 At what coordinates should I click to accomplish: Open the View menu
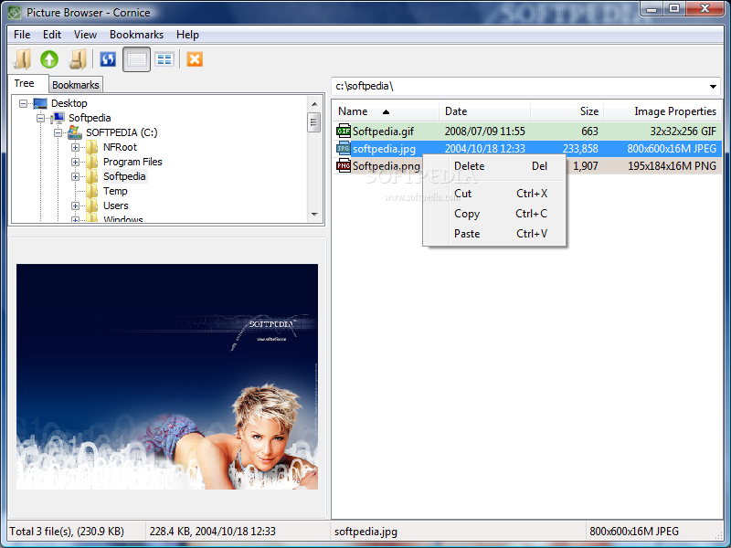pos(85,35)
